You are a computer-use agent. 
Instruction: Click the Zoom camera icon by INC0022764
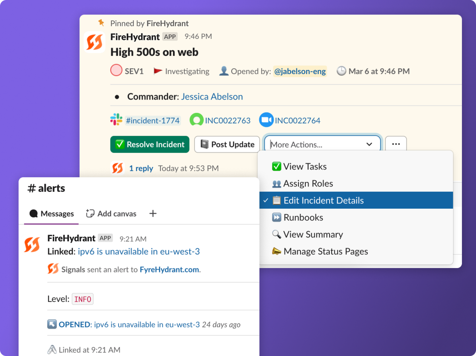pos(266,120)
